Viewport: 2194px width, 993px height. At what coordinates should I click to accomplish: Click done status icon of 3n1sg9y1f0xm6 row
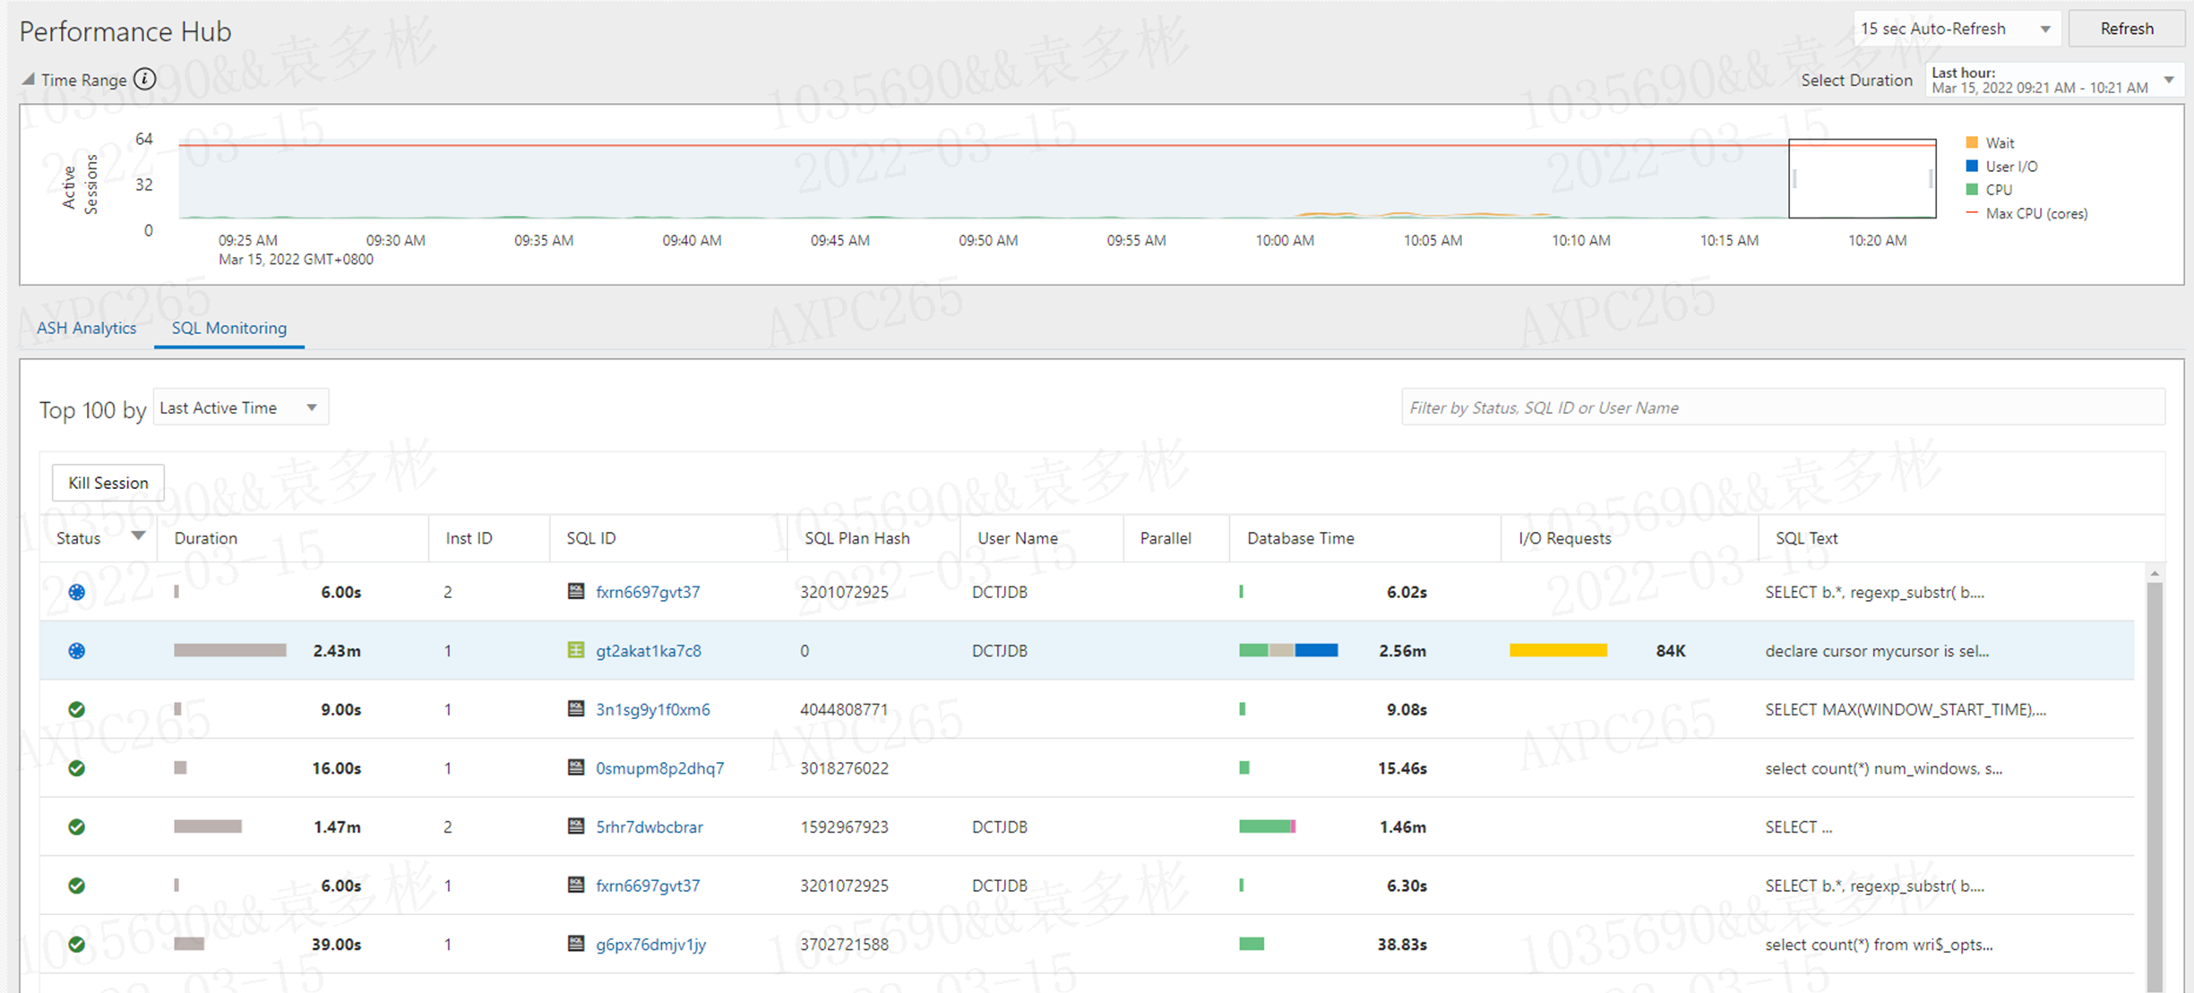(77, 709)
